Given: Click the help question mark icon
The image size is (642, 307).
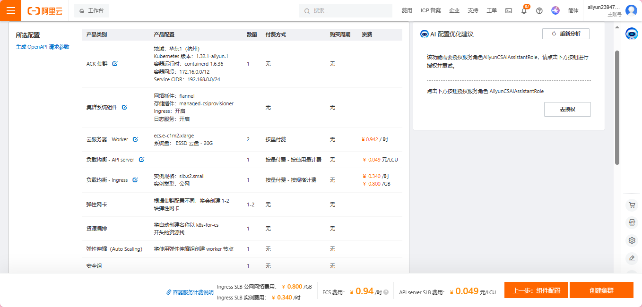Looking at the screenshot, I should 539,11.
